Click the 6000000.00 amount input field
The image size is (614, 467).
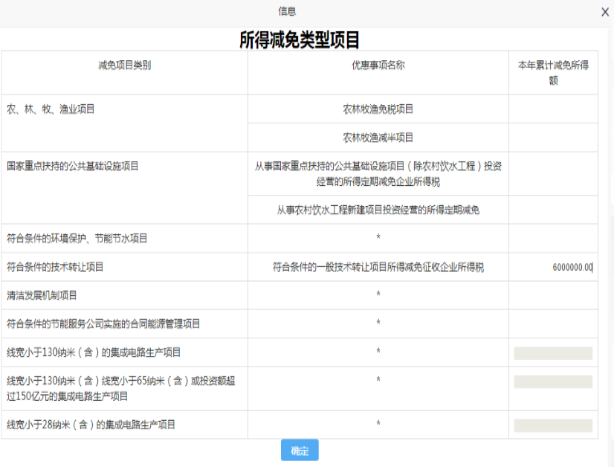pyautogui.click(x=553, y=267)
